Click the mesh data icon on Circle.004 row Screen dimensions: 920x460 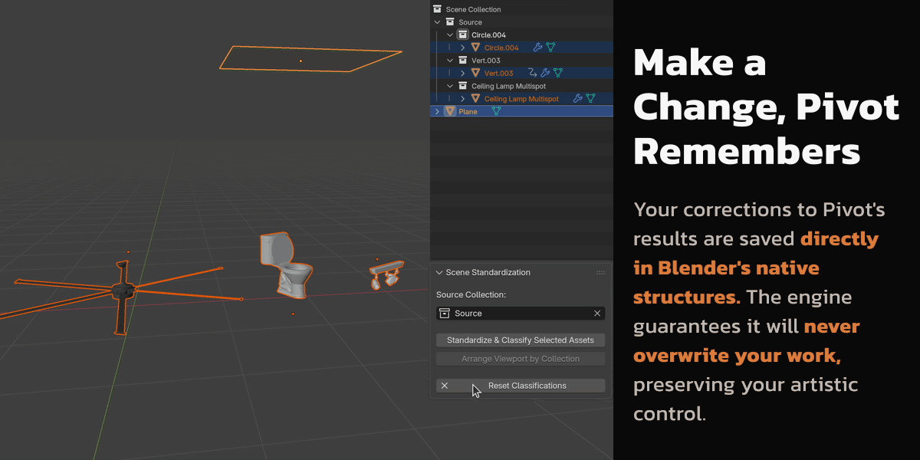pos(550,48)
